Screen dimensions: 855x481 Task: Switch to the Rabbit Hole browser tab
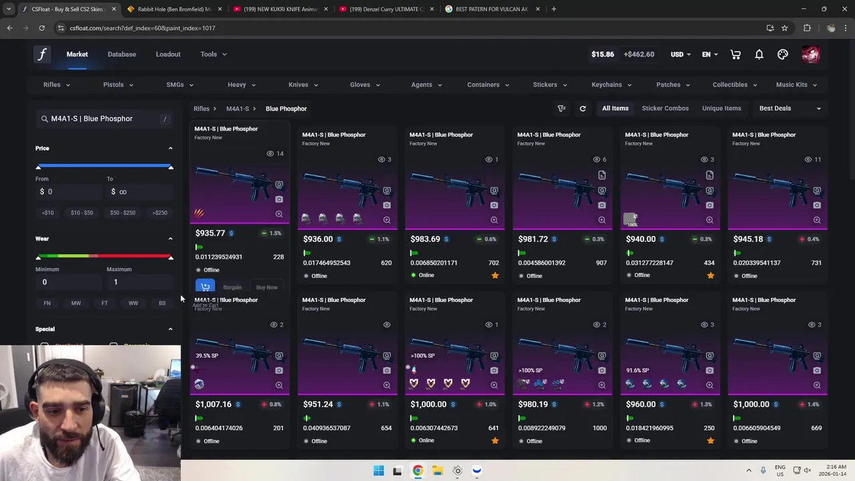point(174,9)
